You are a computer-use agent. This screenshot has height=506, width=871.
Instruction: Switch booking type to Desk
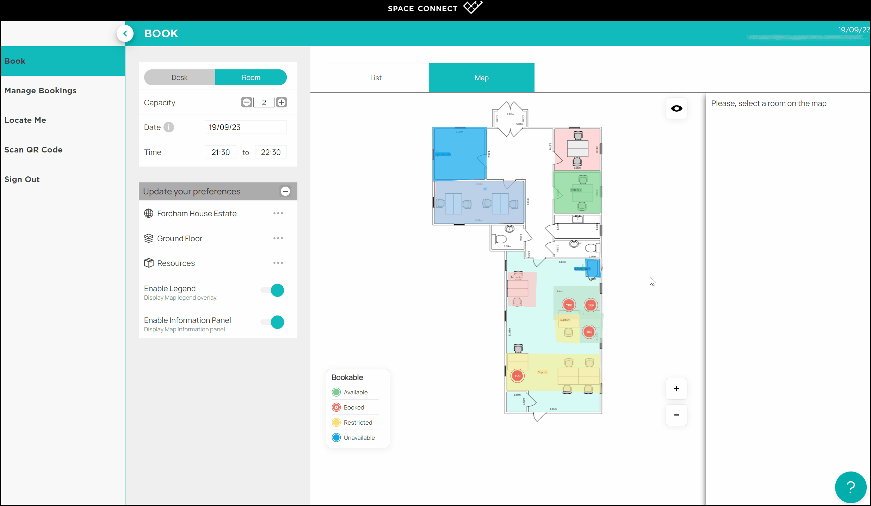tap(179, 77)
